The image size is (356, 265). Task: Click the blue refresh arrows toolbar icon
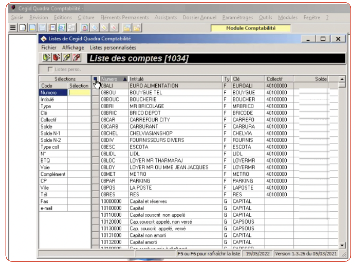62,28
